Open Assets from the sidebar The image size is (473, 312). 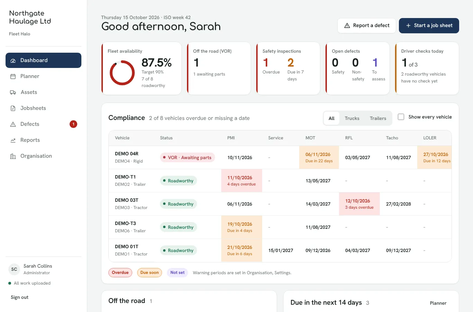pos(43,92)
